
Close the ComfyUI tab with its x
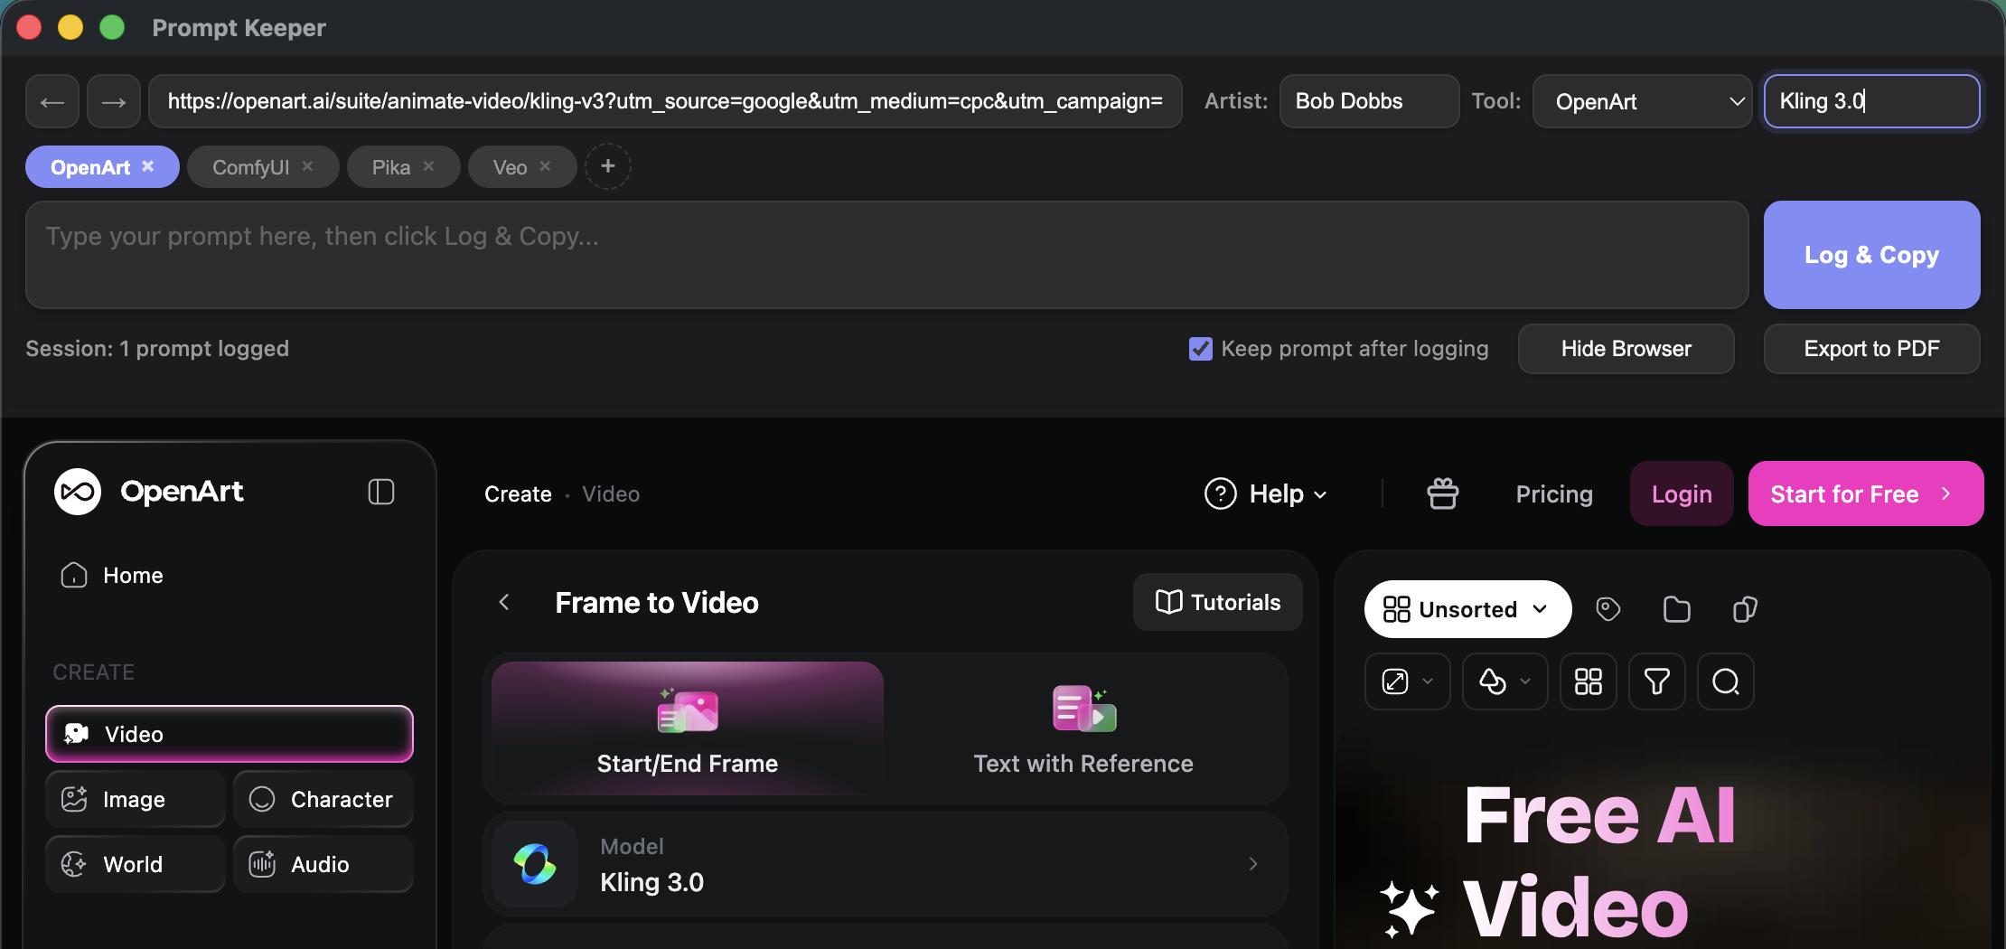[x=307, y=166]
